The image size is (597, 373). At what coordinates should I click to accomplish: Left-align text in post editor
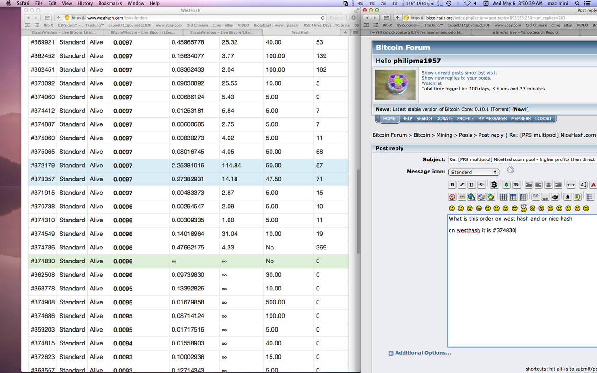coord(539,185)
